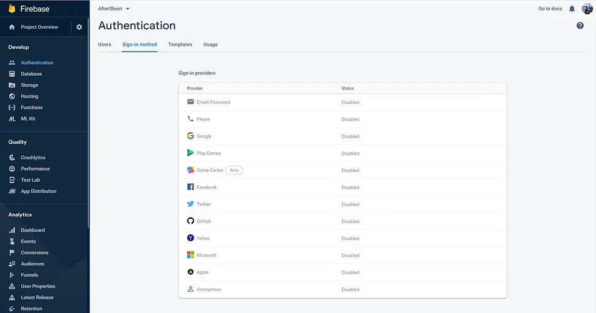The image size is (596, 313).
Task: Open the AfterShoot project dropdown
Action: click(x=114, y=9)
